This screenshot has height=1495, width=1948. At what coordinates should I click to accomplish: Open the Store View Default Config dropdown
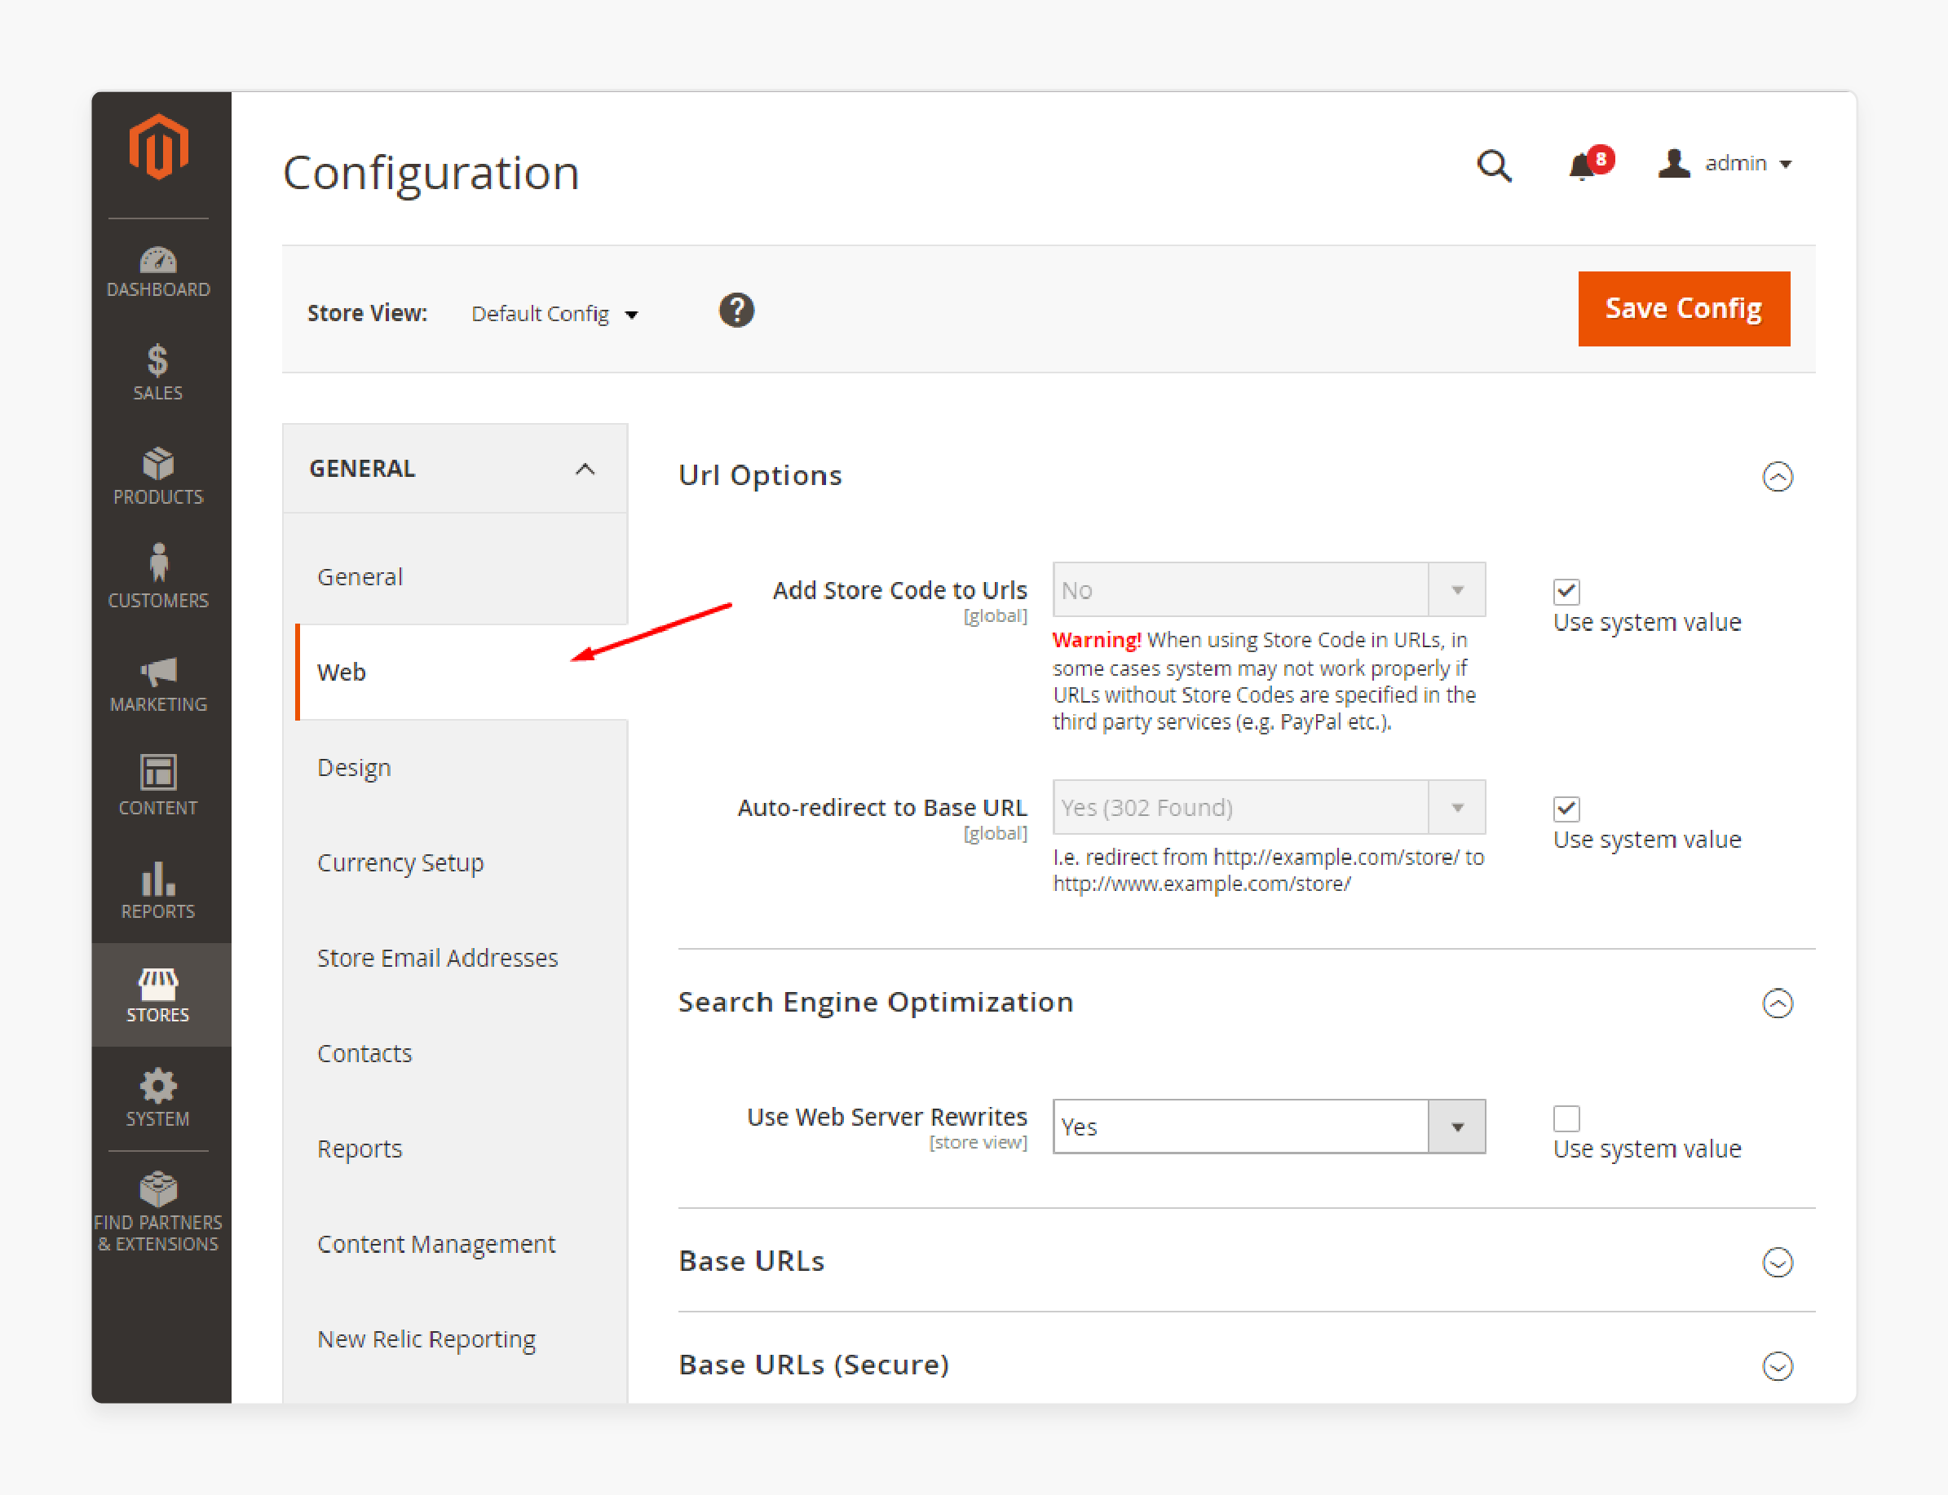coord(554,314)
